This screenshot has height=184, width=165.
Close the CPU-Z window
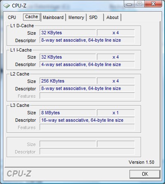point(153,4)
